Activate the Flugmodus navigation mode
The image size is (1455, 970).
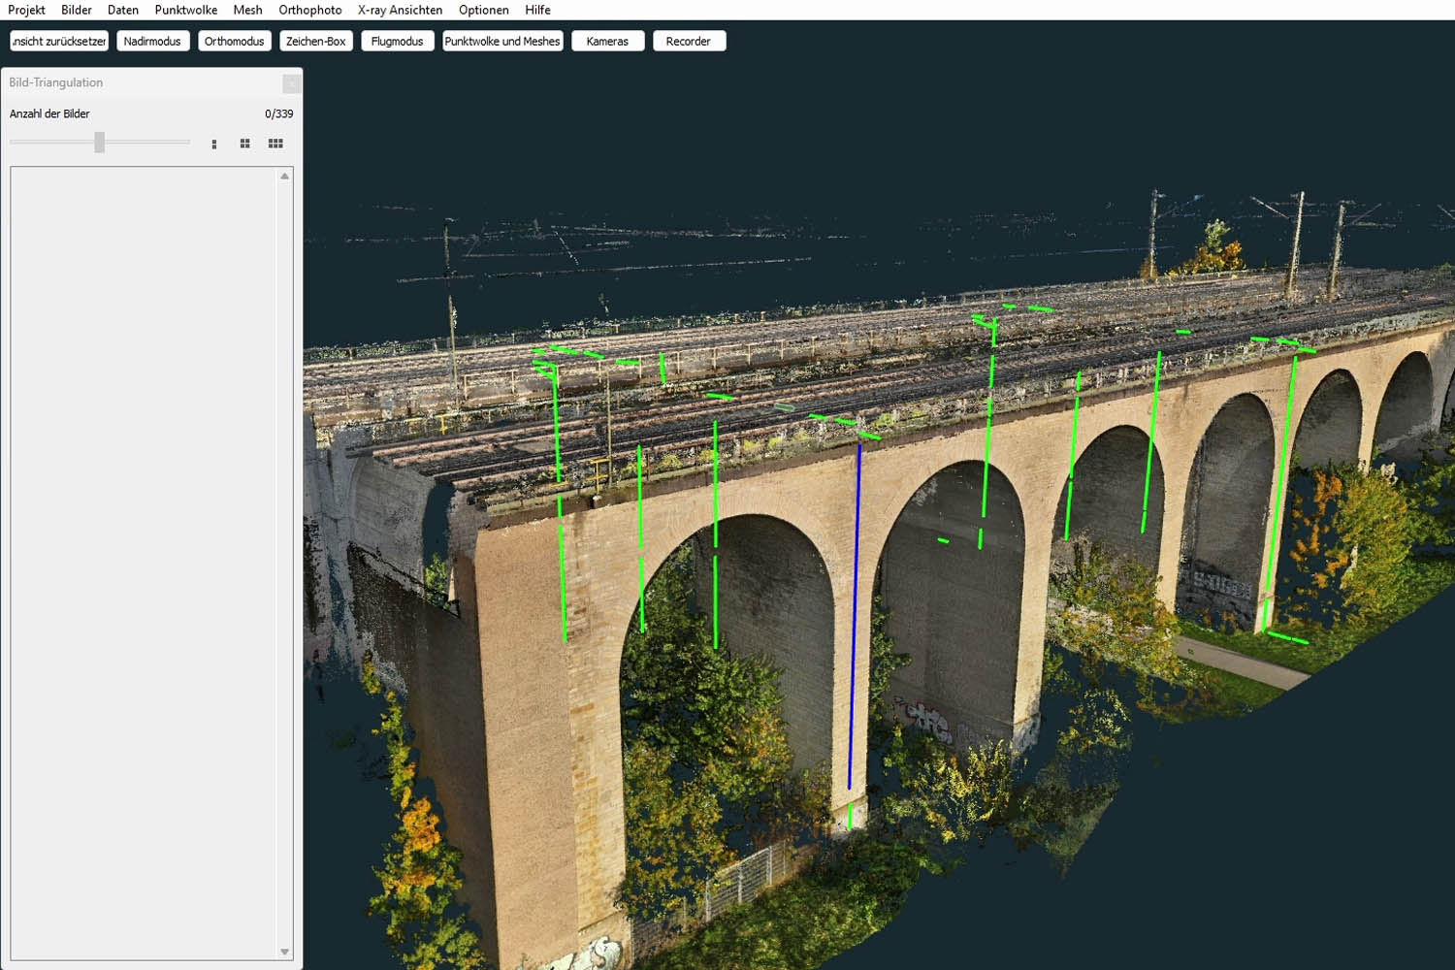point(397,41)
